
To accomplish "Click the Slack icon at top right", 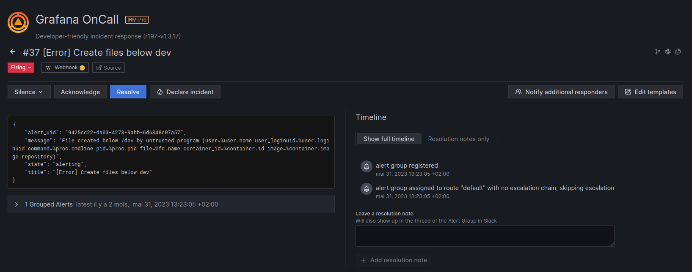I will click(x=668, y=52).
